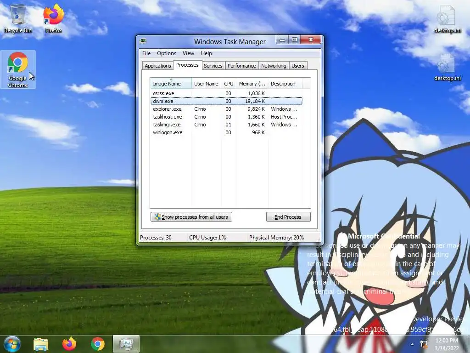Viewport: 470px width, 353px height.
Task: Launch Firefox from the taskbar
Action: (x=69, y=344)
